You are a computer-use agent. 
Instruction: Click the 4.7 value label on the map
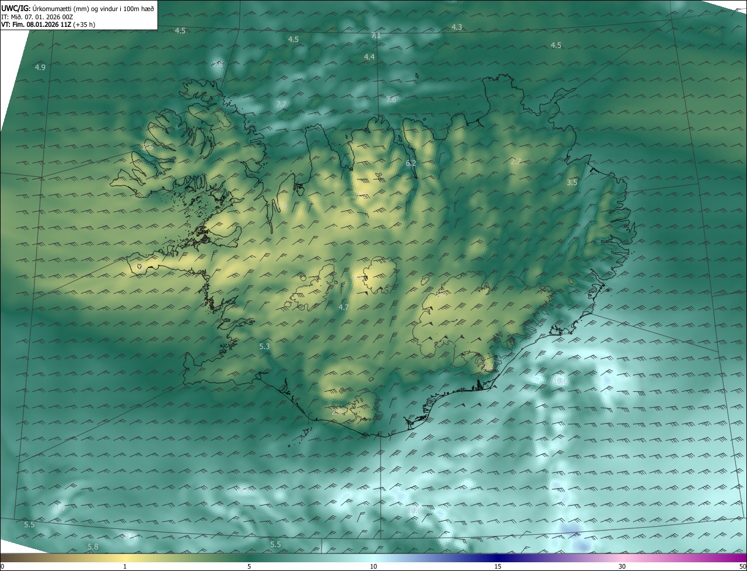[344, 308]
